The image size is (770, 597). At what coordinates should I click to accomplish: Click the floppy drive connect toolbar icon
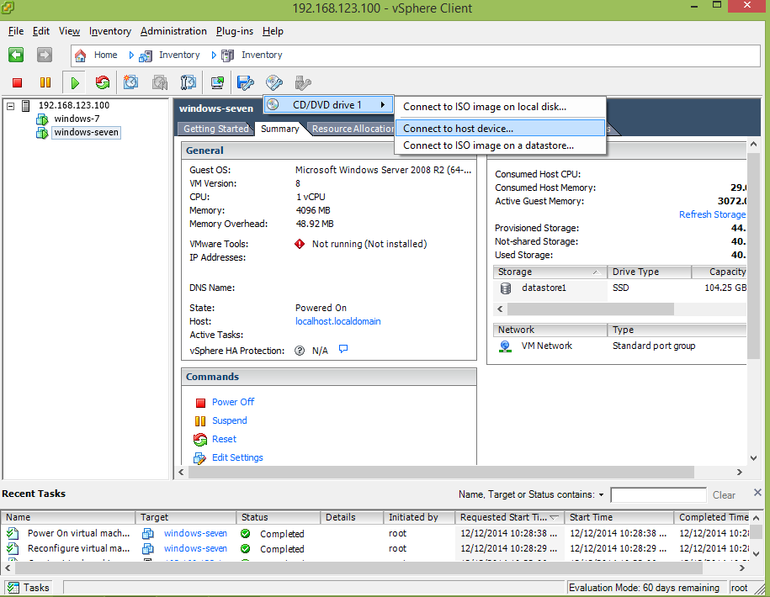tap(246, 82)
